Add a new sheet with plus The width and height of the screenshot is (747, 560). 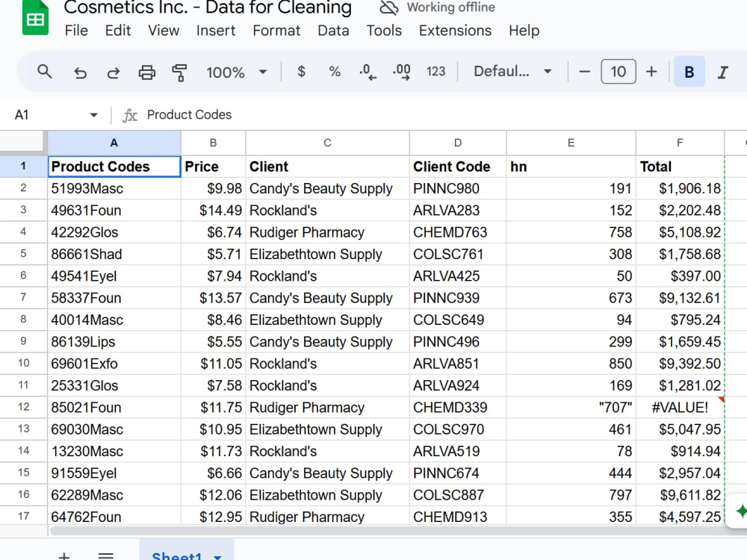click(64, 556)
